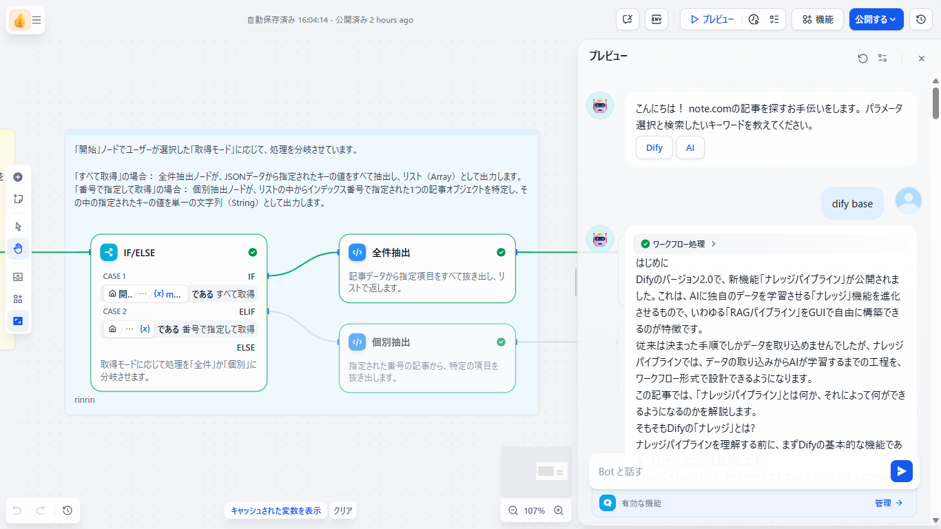Image resolution: width=941 pixels, height=529 pixels.
Task: Click the Dify suggested question chip
Action: point(654,147)
